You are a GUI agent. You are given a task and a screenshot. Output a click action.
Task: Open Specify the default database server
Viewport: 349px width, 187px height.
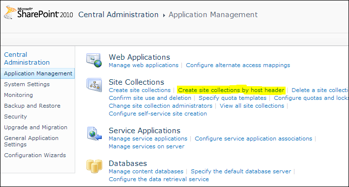click(241, 171)
